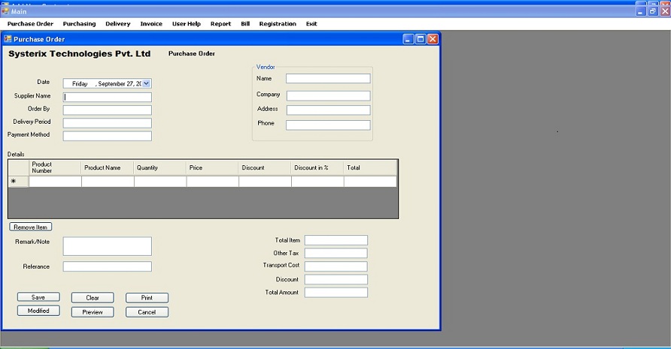Image resolution: width=671 pixels, height=349 pixels.
Task: Expand the Date picker dropdown arrow
Action: click(147, 84)
